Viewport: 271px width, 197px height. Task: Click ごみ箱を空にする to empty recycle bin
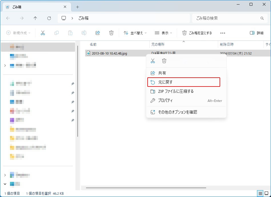197,33
